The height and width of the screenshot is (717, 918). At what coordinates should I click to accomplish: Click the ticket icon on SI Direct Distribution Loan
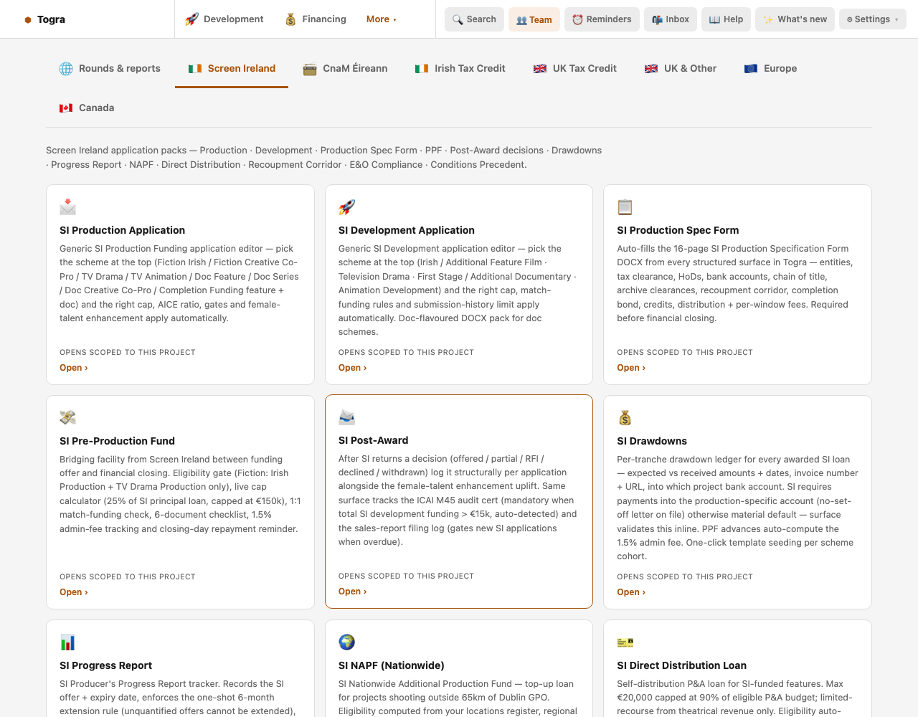pyautogui.click(x=625, y=642)
